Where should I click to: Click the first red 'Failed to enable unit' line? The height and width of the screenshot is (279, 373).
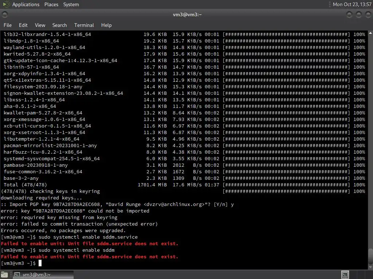[x=90, y=244]
